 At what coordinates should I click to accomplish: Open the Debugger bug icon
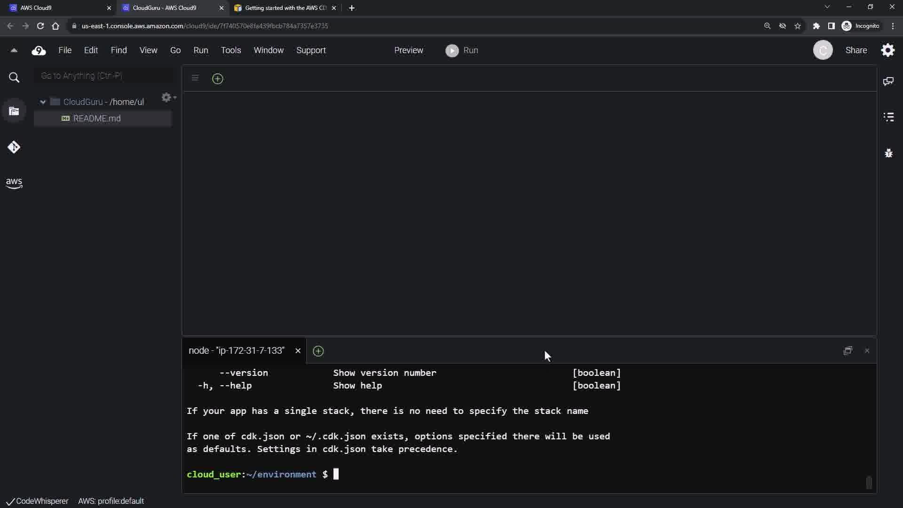(888, 153)
